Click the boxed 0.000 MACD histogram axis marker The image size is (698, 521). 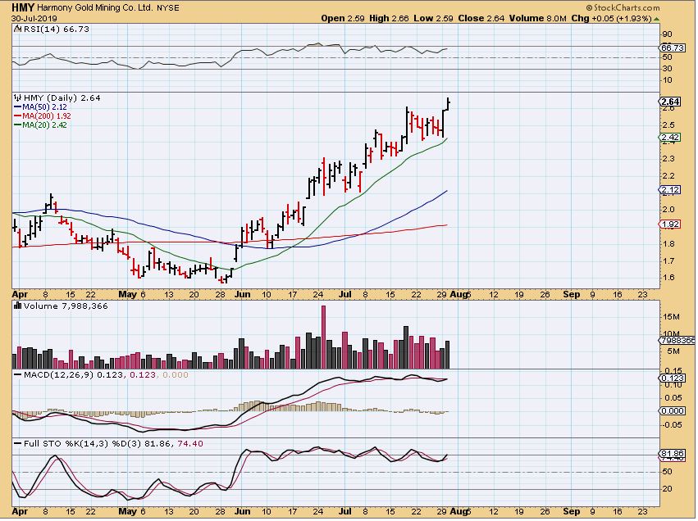pyautogui.click(x=673, y=411)
